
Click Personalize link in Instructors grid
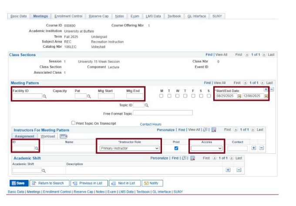(166, 130)
